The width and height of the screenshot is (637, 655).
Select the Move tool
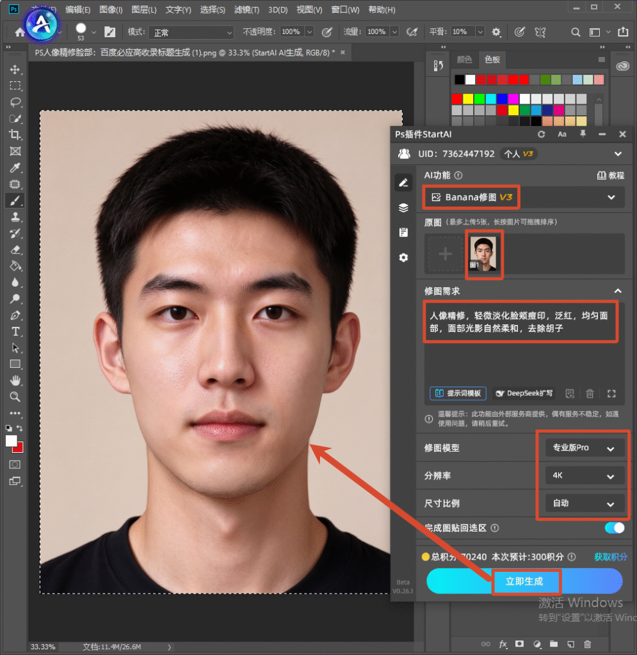click(15, 69)
